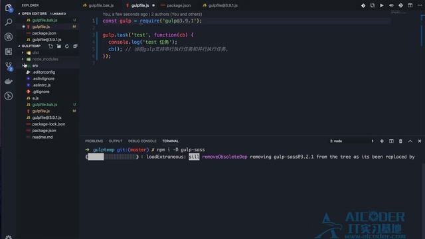The height and width of the screenshot is (239, 425).
Task: Open package.json in the GULPTEMP tree
Action: [x=44, y=131]
